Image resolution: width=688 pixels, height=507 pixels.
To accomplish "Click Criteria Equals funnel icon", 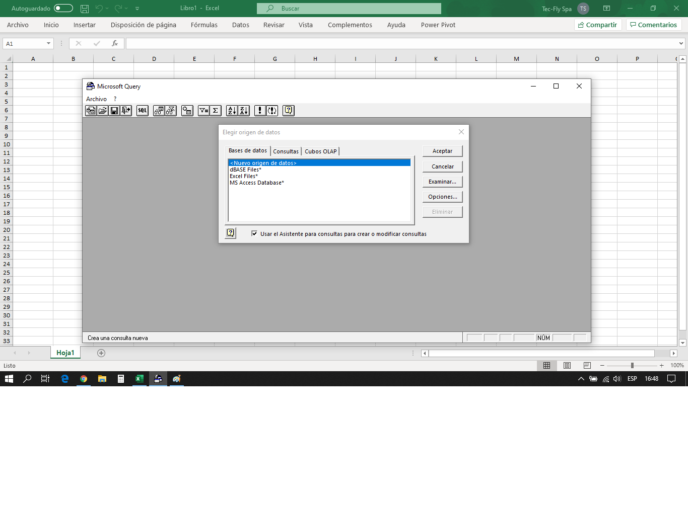I will (203, 111).
